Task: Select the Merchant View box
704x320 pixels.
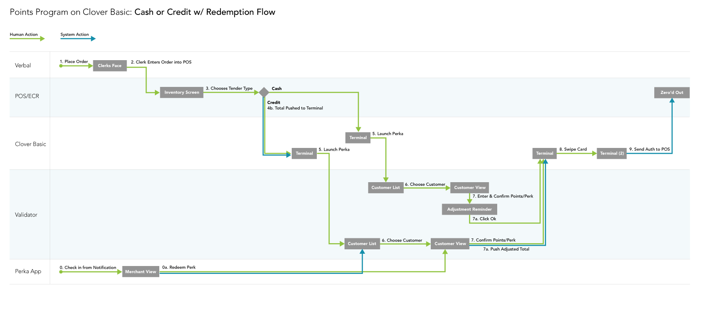Action: click(140, 272)
